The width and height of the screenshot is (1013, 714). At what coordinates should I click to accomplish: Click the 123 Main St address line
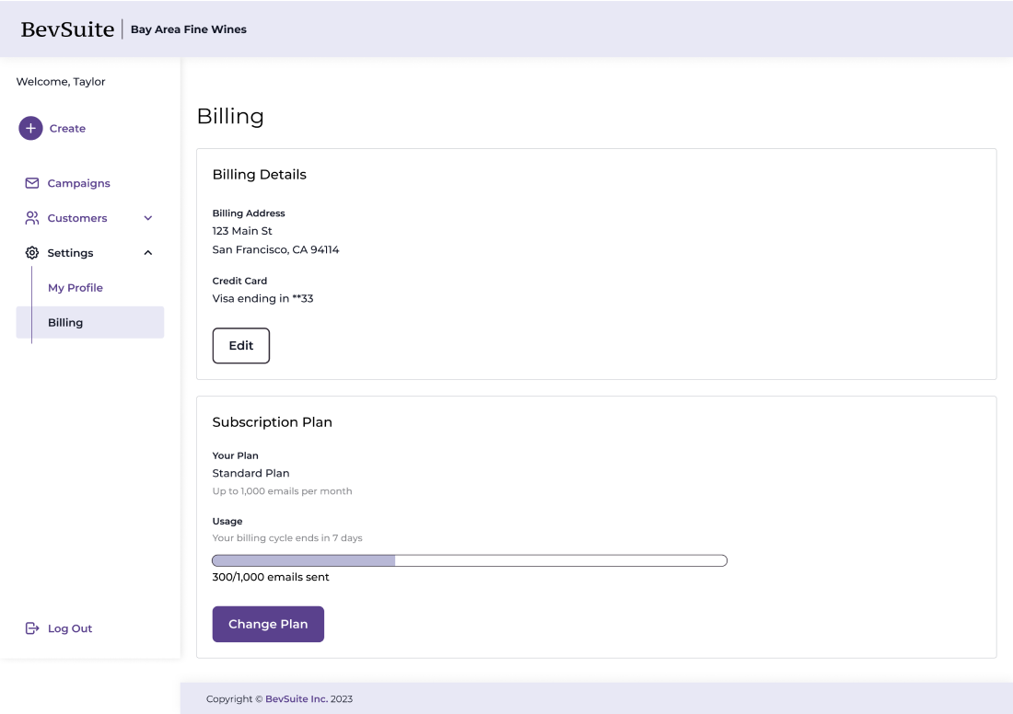coord(242,230)
